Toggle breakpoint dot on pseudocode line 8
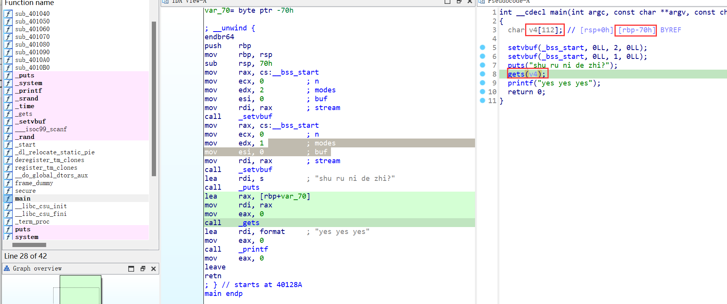 tap(482, 74)
